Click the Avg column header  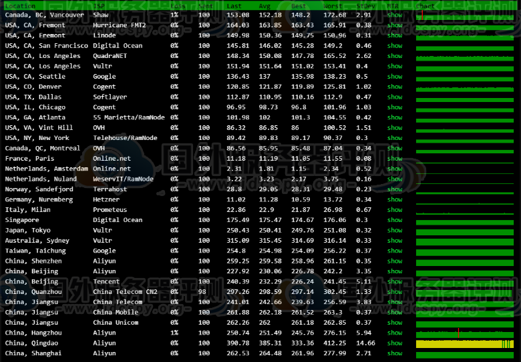[x=265, y=6]
